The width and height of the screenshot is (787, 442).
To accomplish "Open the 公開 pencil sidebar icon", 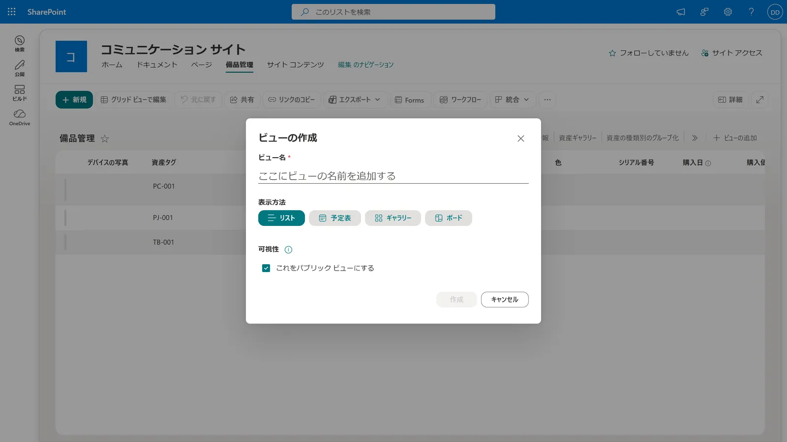I will pos(20,68).
